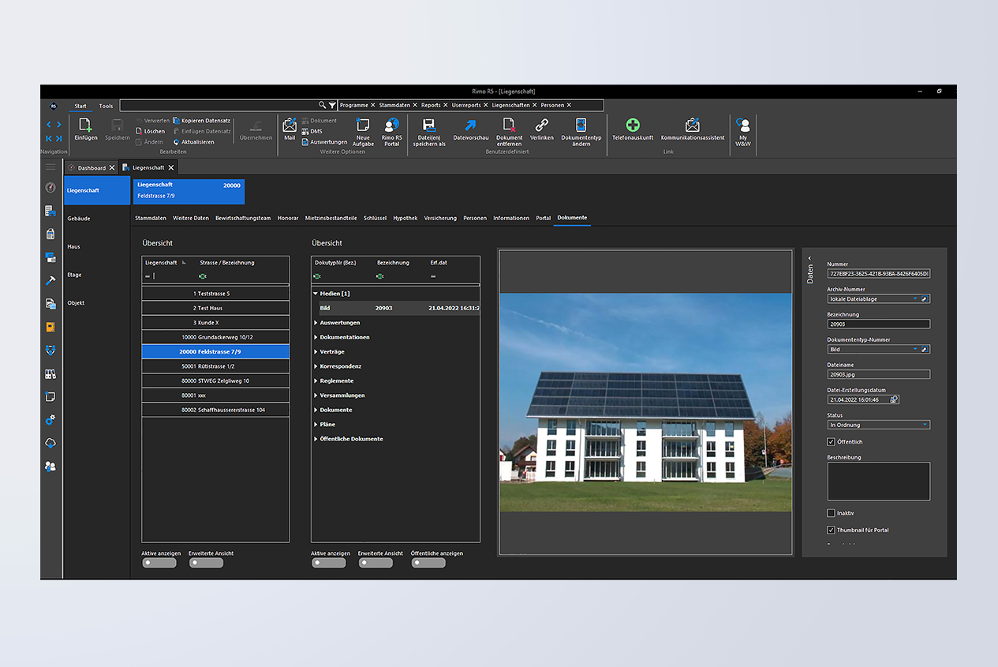Open the Dokumententyp-Nummer dropdown
This screenshot has height=667, width=998.
tap(915, 349)
